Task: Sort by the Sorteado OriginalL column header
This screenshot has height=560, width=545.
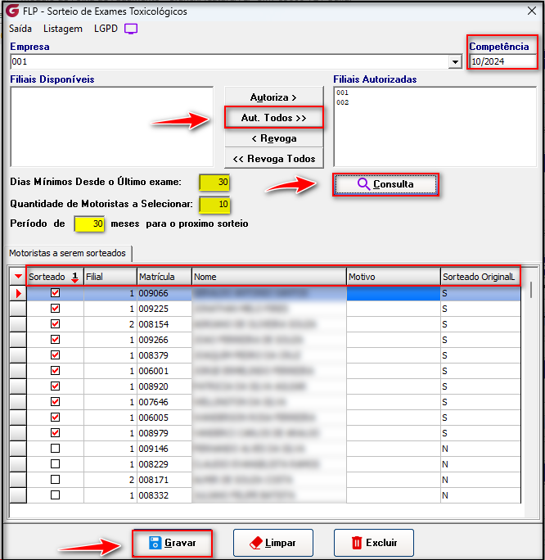Action: tap(480, 277)
